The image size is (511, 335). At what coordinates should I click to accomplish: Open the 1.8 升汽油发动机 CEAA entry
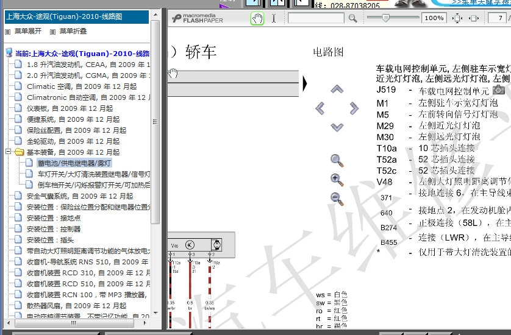pyautogui.click(x=88, y=65)
